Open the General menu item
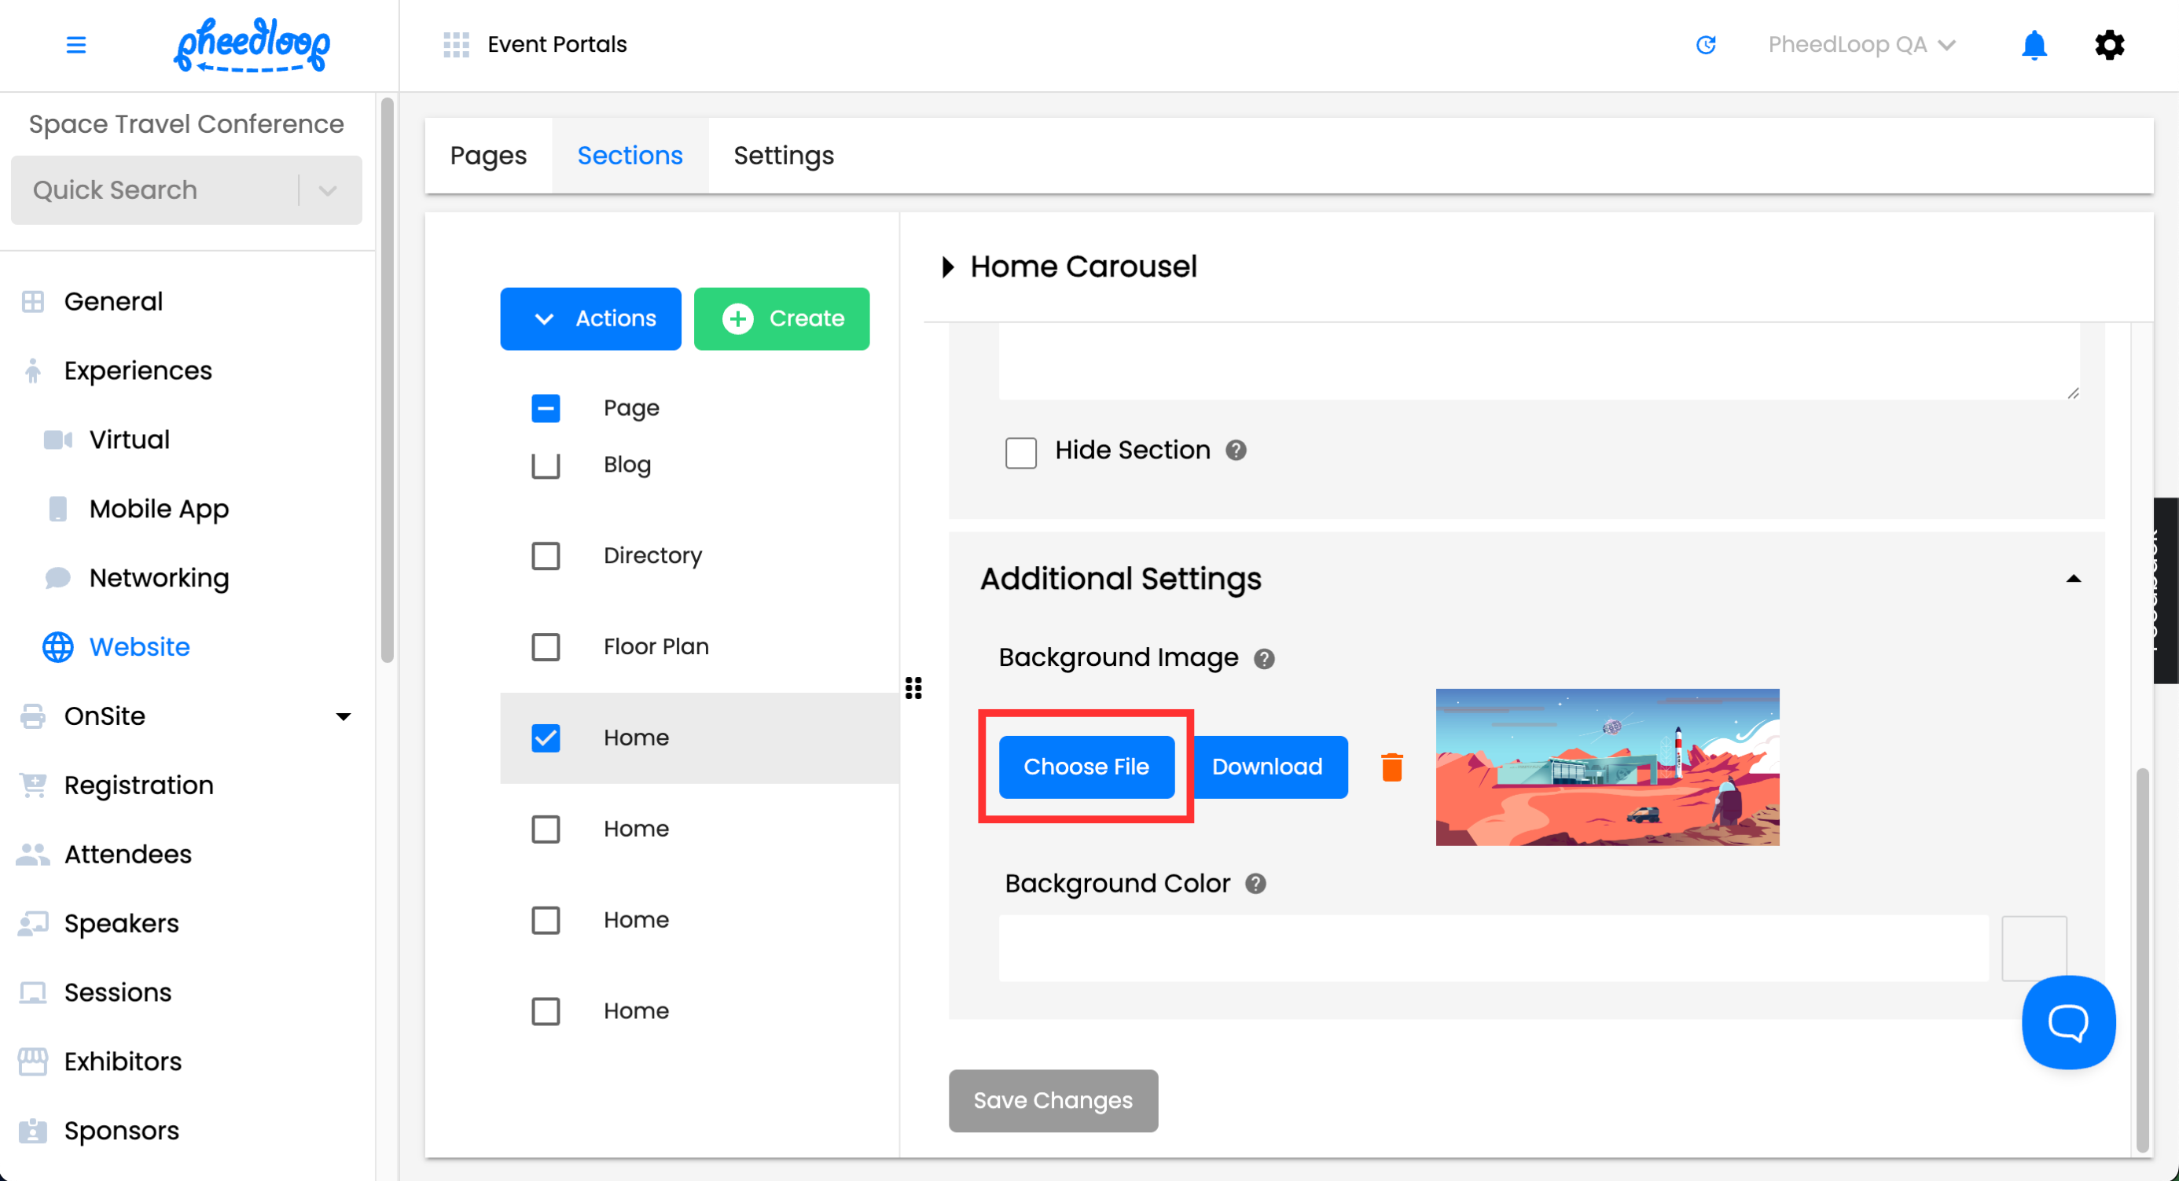 tap(113, 301)
